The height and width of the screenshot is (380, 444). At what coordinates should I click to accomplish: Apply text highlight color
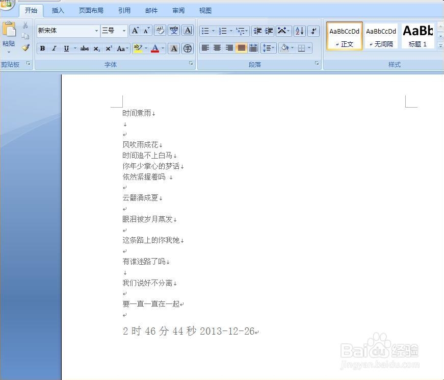(x=138, y=48)
